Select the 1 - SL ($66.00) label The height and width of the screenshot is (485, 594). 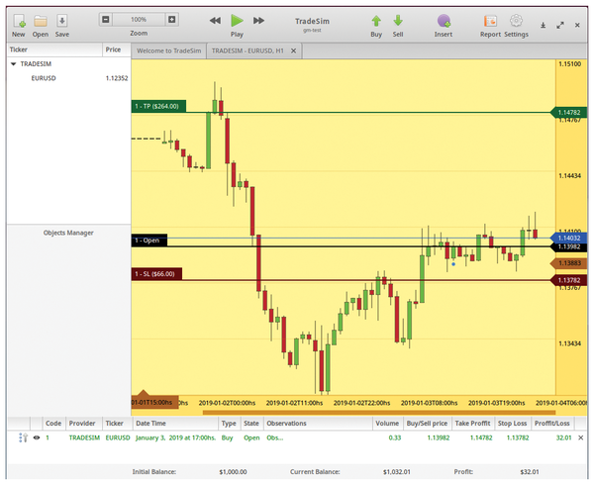tap(156, 274)
